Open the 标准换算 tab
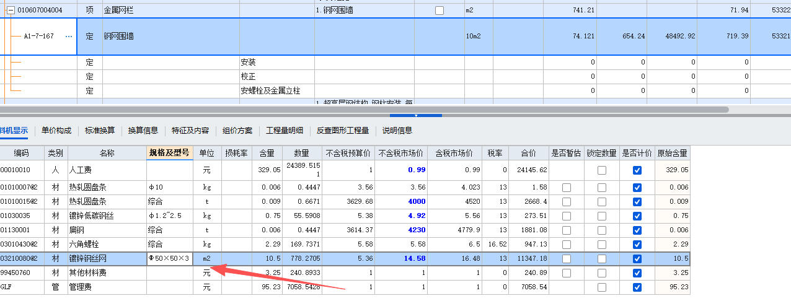Viewport: 791px width, 301px height. point(100,131)
